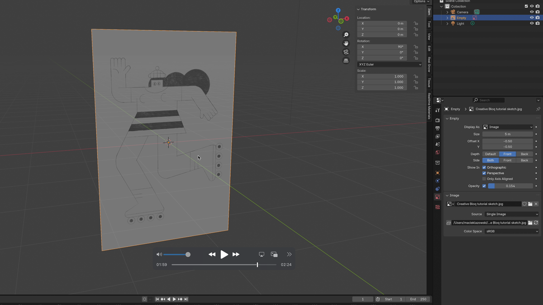This screenshot has width=543, height=305.
Task: Set Depth to Back
Action: pyautogui.click(x=524, y=154)
